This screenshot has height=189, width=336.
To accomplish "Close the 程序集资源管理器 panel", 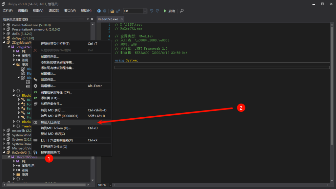I will (92, 19).
